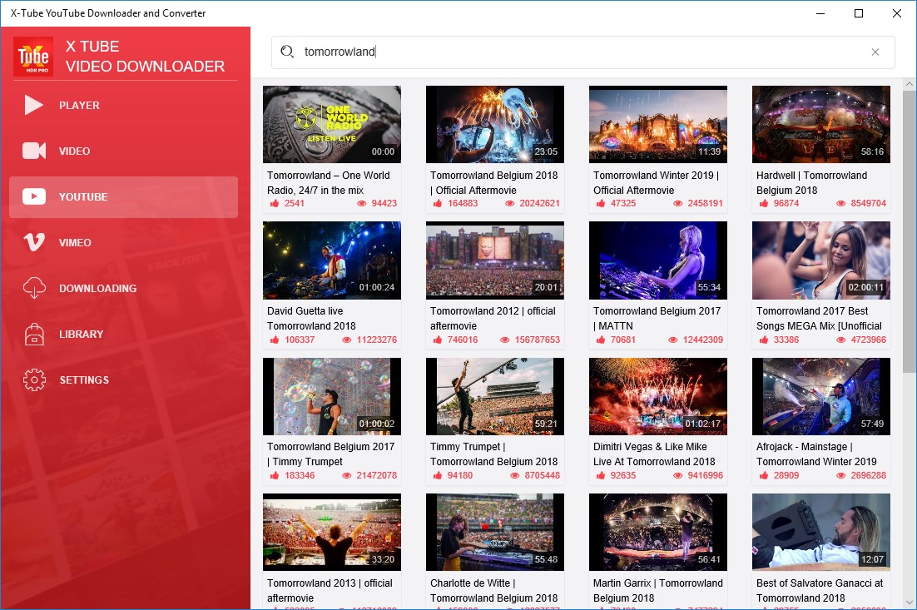
Task: Open Best of Salvatore Ganacci thumbnail
Action: pos(821,533)
